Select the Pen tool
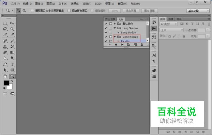 (5, 64)
